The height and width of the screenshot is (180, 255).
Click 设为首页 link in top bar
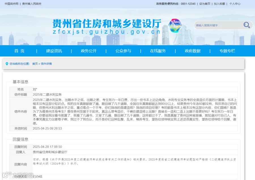pos(205,4)
